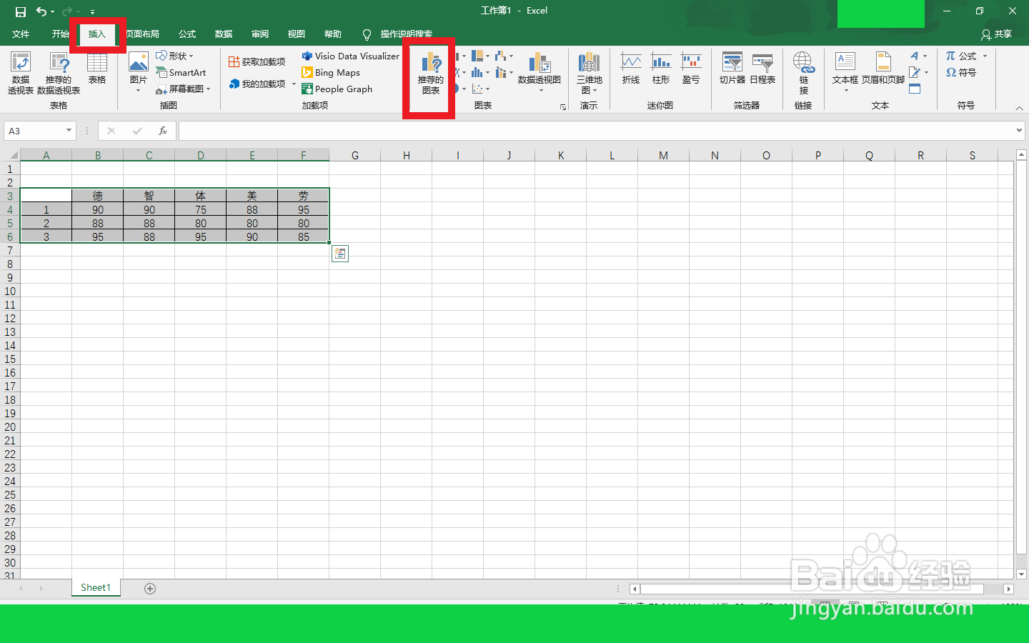The image size is (1029, 643).
Task: Collapse the ribbon
Action: [x=1019, y=108]
